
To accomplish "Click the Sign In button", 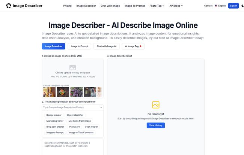I will pos(233,6).
